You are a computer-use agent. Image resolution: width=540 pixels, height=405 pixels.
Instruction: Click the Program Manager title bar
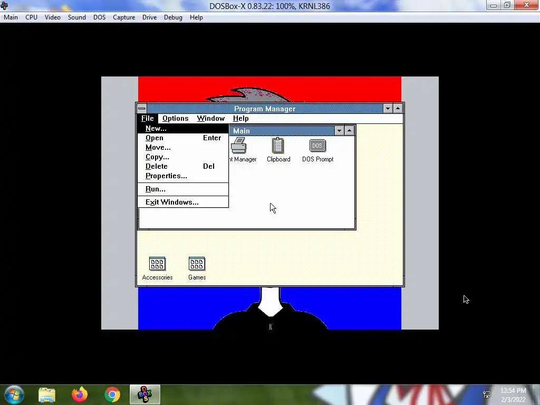coord(265,109)
